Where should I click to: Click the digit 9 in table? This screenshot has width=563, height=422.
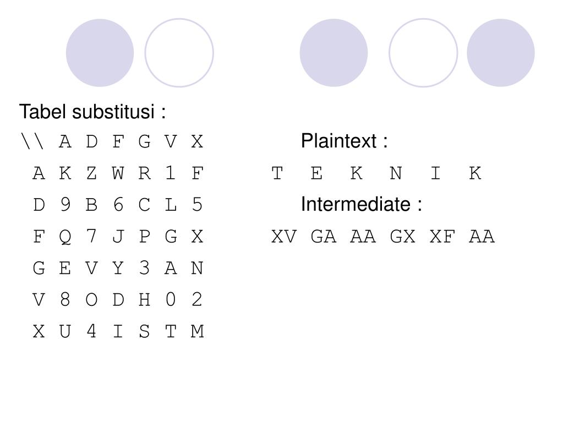(x=65, y=205)
